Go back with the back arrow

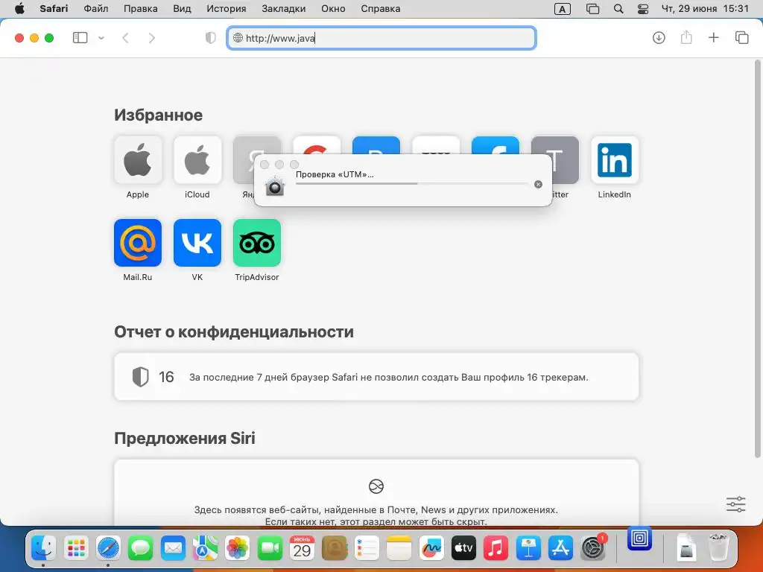125,38
